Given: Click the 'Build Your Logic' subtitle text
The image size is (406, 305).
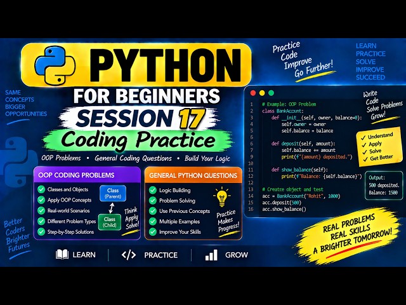Looking at the screenshot, I should coord(207,158).
